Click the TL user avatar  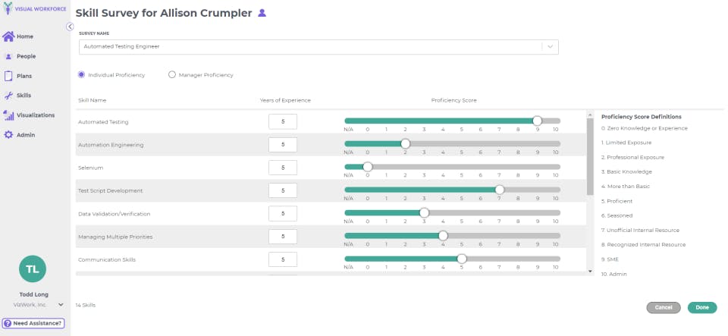pos(33,269)
